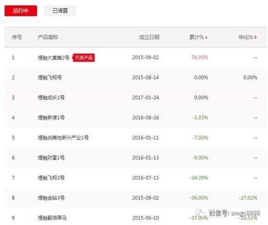Open product 煜融财富1号

click(51, 158)
